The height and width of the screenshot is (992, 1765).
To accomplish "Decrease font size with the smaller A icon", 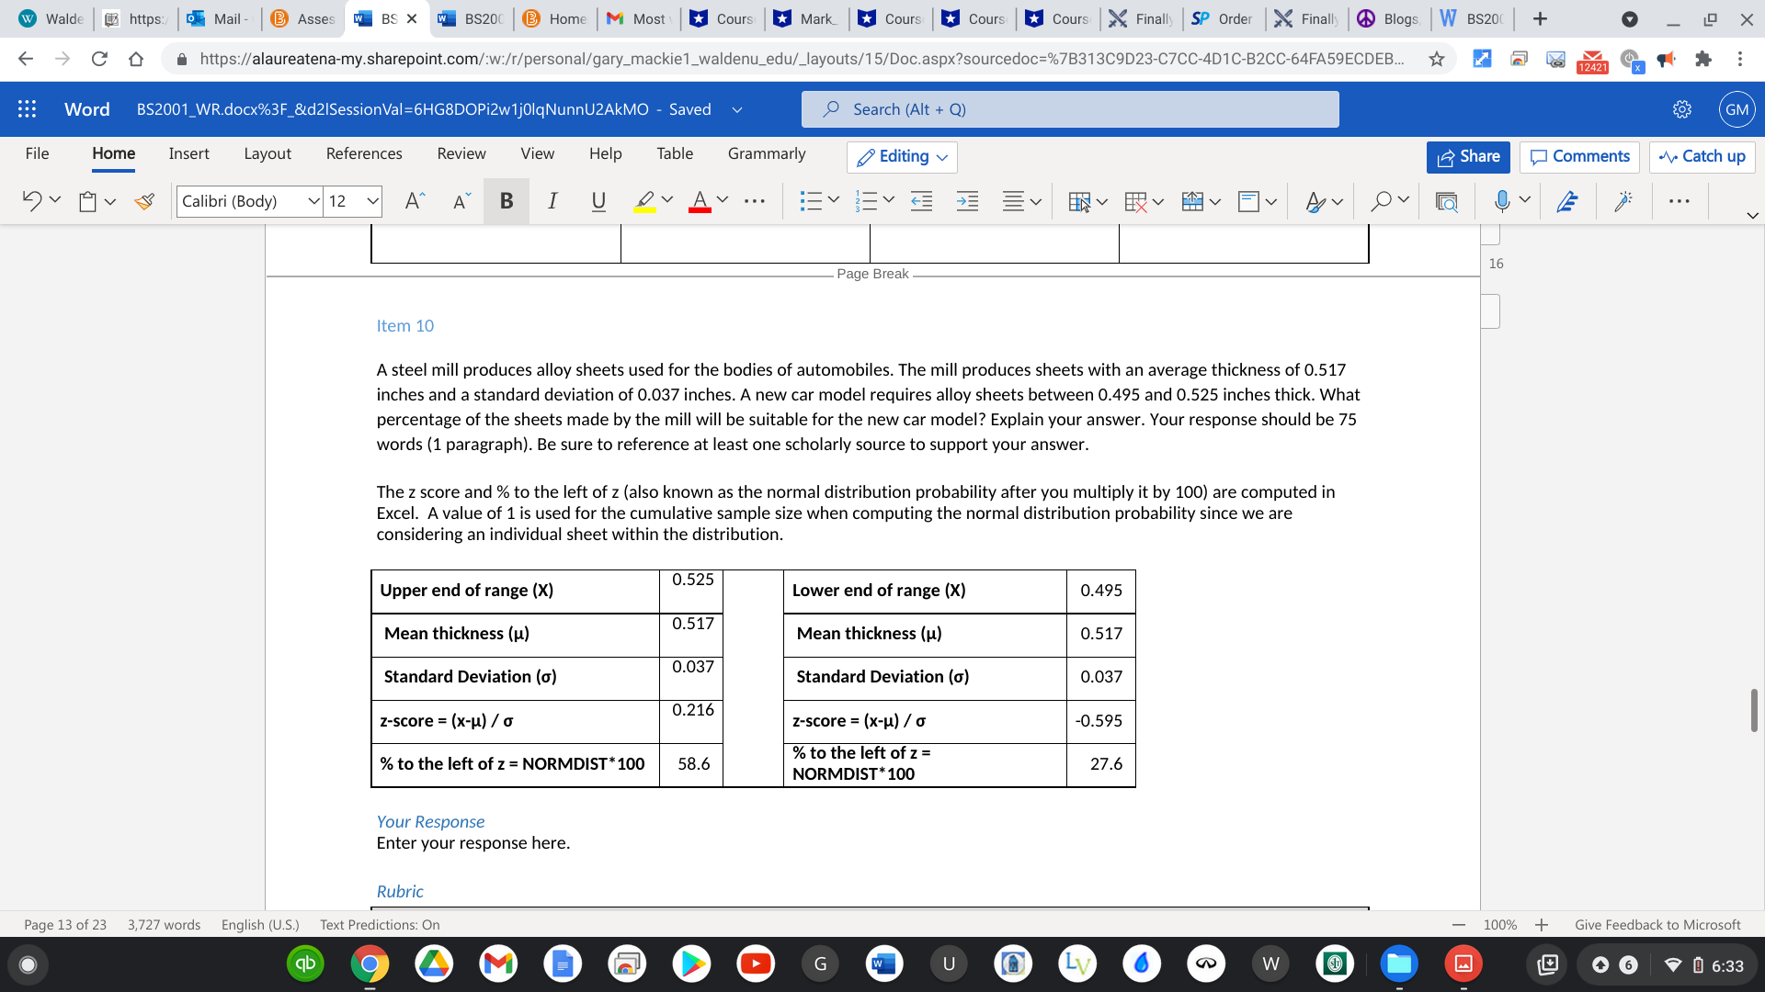I will tap(461, 201).
